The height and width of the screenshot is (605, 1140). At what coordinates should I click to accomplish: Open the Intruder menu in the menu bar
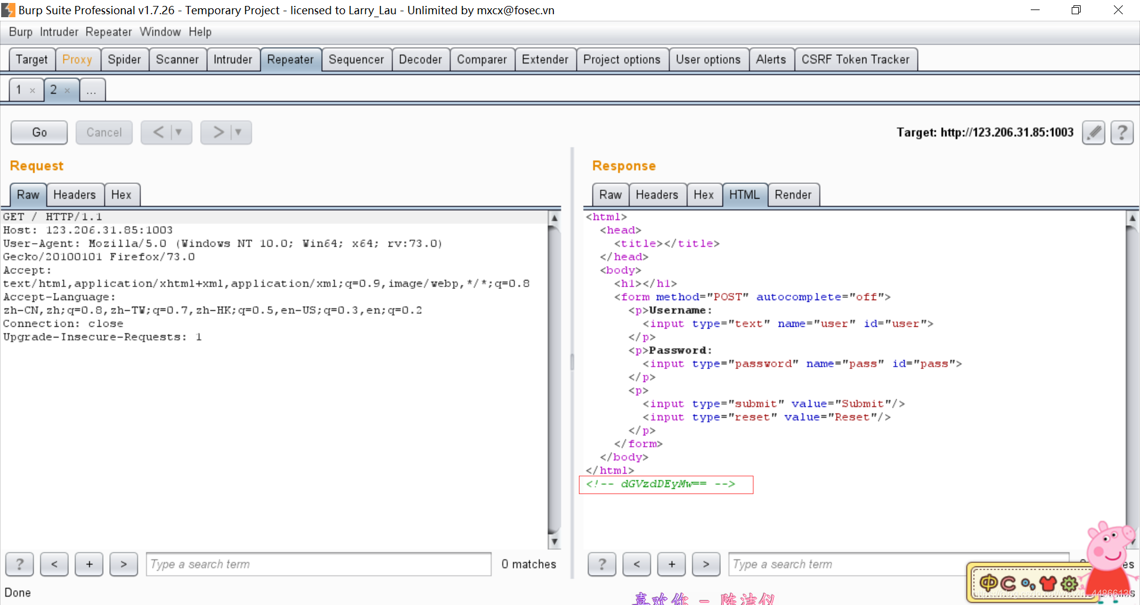point(59,32)
